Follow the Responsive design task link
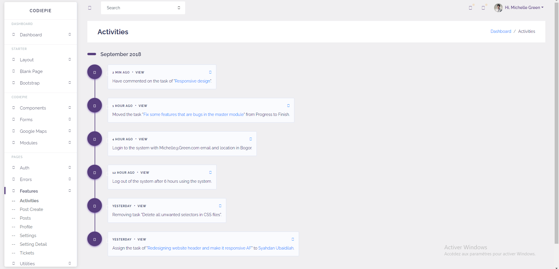The image size is (559, 269). (x=193, y=81)
